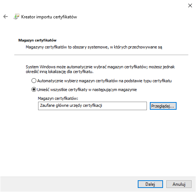The width and height of the screenshot is (196, 192).
Task: Click label 'Umieść wszystkie certyfikaty w następującym magazynie'
Action: (x=87, y=90)
